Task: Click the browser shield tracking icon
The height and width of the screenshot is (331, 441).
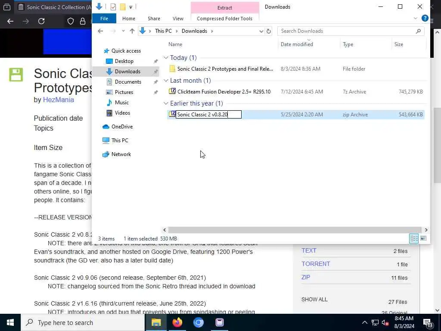Action: click(70, 21)
